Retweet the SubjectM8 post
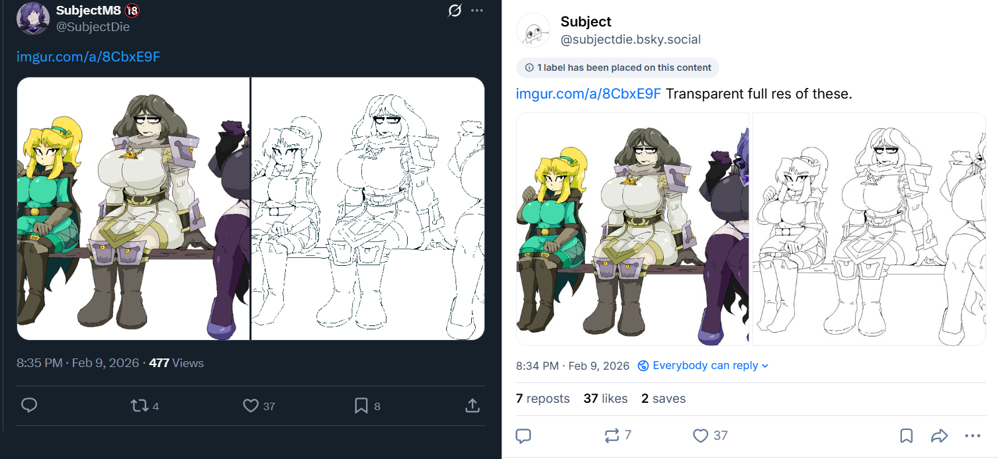The image size is (998, 459). (140, 405)
